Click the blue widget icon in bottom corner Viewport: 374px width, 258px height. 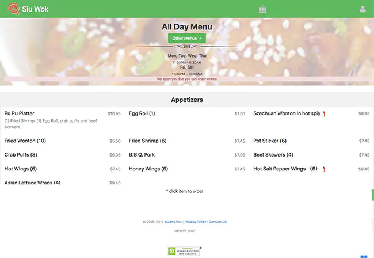coord(364,256)
